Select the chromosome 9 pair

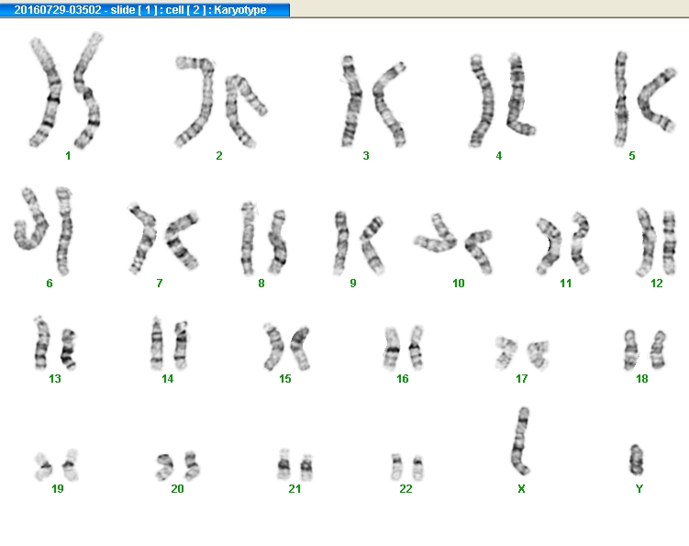point(359,243)
